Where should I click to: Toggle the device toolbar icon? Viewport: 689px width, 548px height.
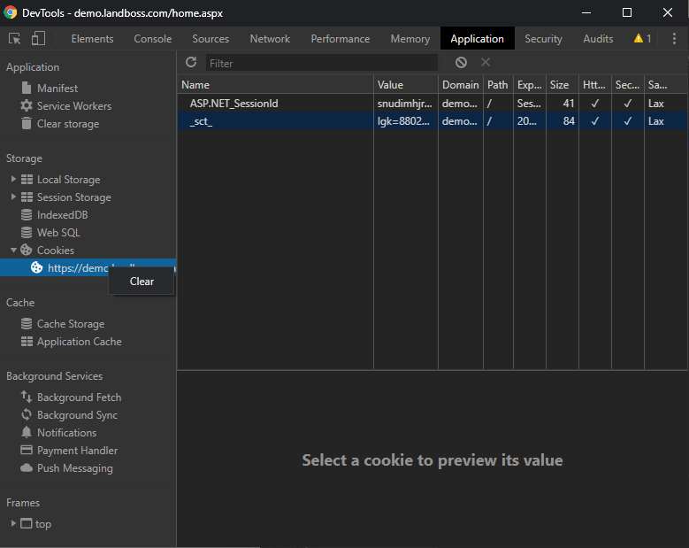(x=39, y=38)
